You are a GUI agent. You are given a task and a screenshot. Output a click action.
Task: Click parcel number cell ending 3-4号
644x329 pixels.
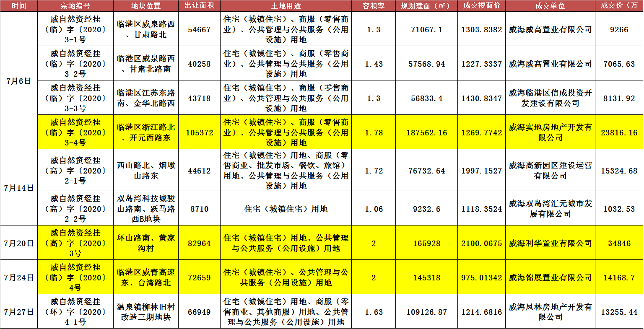point(75,132)
